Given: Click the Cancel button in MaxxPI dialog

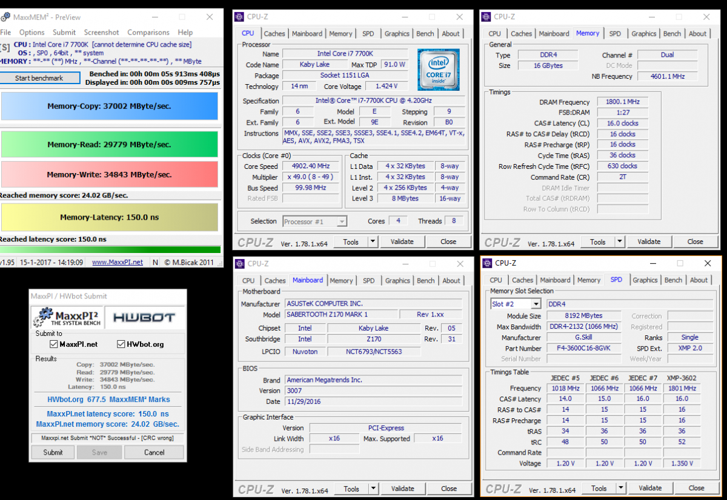Looking at the screenshot, I should [154, 452].
